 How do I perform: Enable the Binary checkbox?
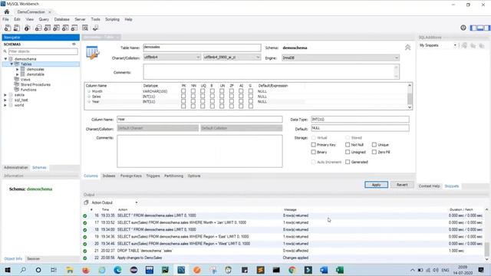click(314, 152)
